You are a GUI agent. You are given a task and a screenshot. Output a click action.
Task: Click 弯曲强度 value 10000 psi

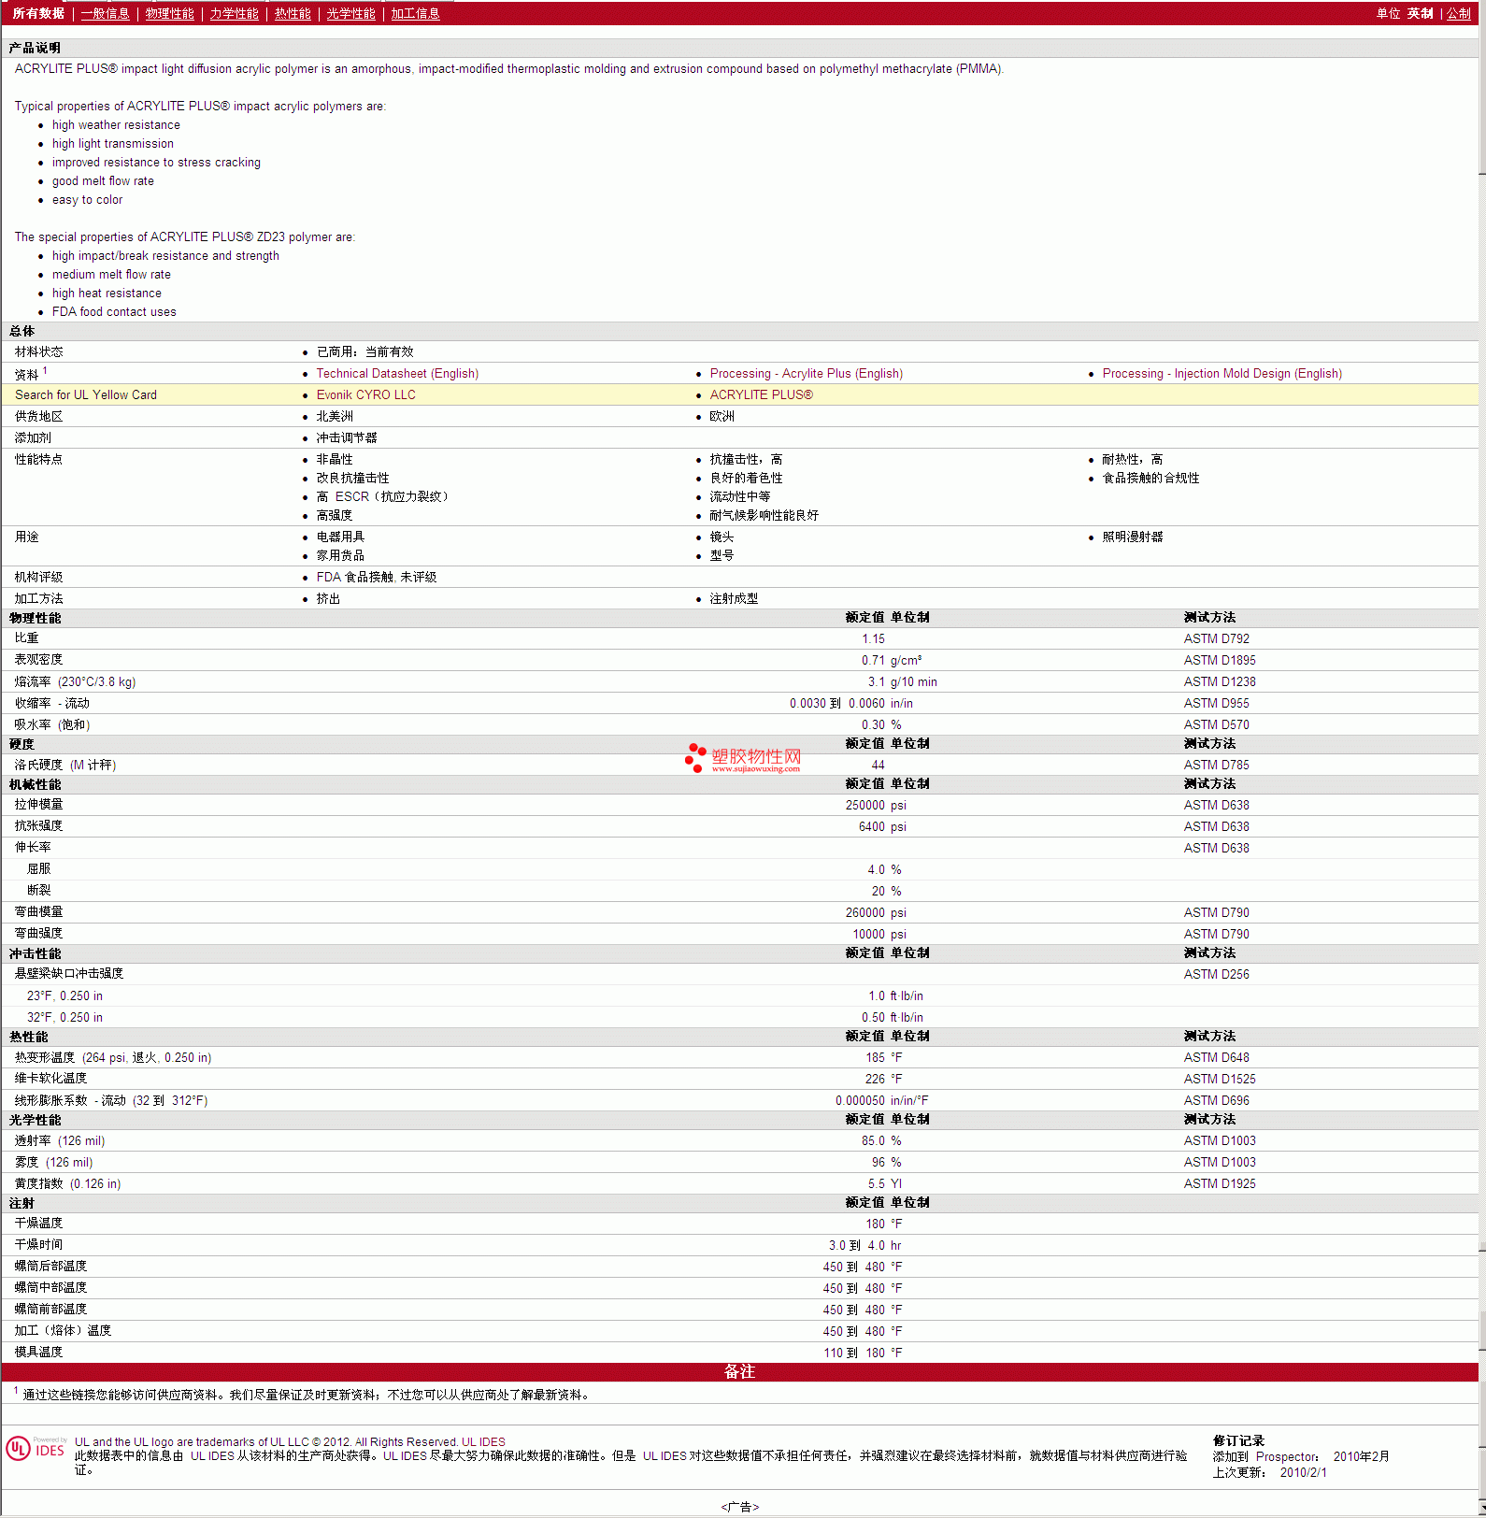(x=879, y=934)
